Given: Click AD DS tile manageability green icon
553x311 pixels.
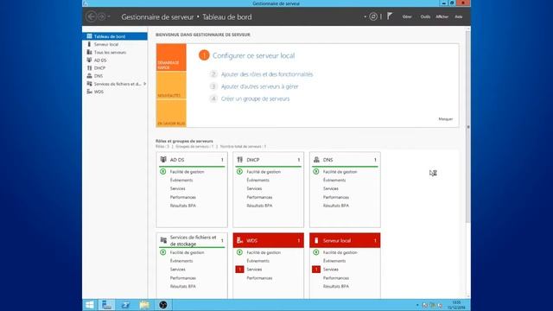Looking at the screenshot, I should point(163,172).
